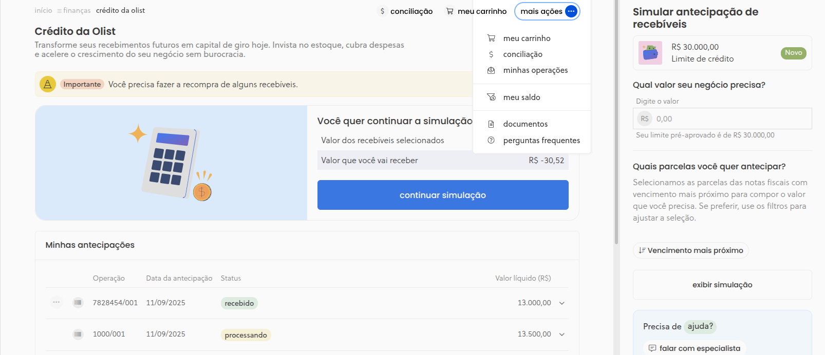
Task: Click the cart icon in the dropdown menu
Action: [491, 38]
